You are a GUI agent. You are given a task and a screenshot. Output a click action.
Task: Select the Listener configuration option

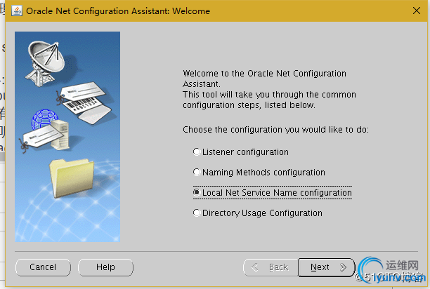(x=197, y=152)
